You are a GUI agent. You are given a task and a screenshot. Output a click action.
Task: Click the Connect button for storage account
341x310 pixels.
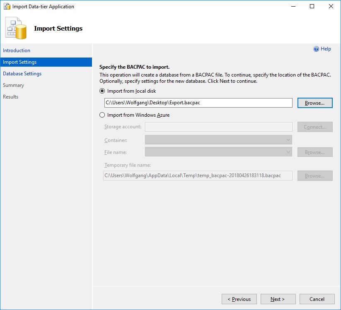[314, 127]
